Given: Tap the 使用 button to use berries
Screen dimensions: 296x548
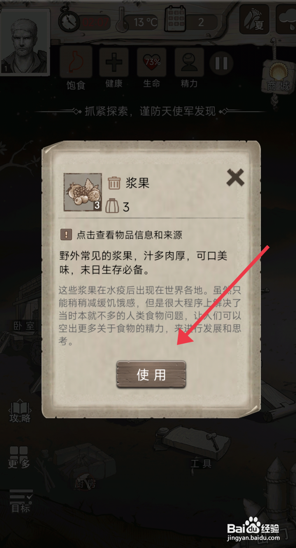Looking at the screenshot, I should [151, 374].
